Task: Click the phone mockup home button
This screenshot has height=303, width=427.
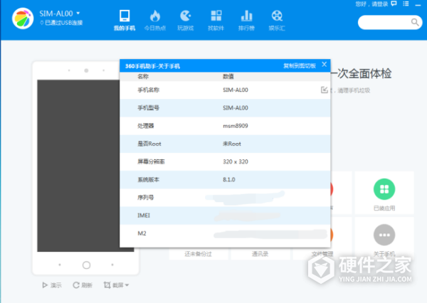Action: [x=86, y=265]
